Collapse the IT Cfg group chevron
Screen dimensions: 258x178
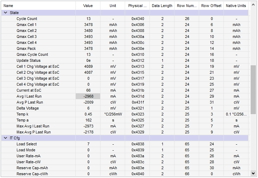pos(5,138)
